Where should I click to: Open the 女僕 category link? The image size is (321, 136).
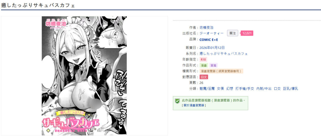(x=220, y=89)
